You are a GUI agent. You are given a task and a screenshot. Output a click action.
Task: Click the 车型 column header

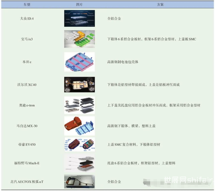(27, 5)
